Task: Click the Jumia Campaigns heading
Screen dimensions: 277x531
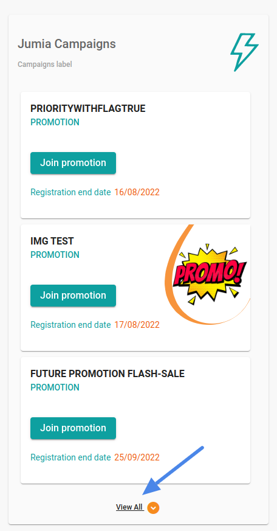Action: [67, 44]
